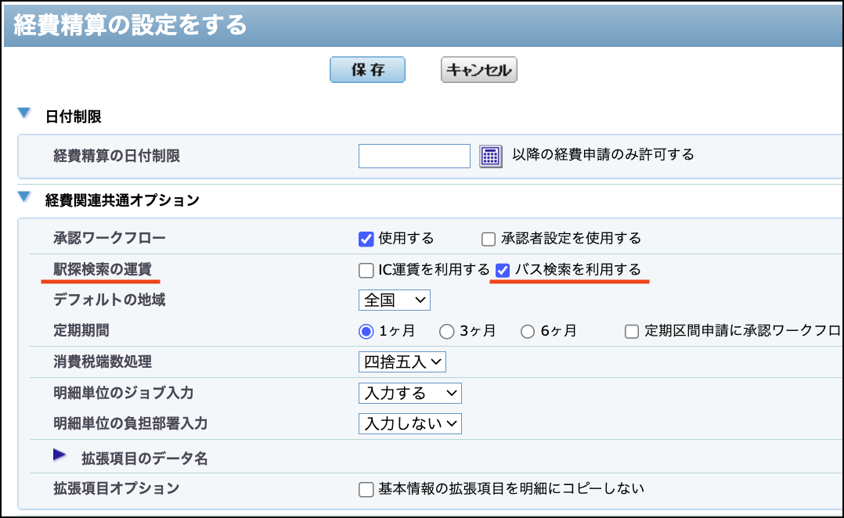
Task: Check 定期区間申請に承認ワークフロー checkbox
Action: [632, 332]
